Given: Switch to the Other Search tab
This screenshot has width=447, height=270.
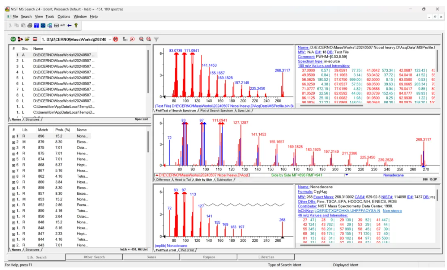Looking at the screenshot, I should click(94, 257).
